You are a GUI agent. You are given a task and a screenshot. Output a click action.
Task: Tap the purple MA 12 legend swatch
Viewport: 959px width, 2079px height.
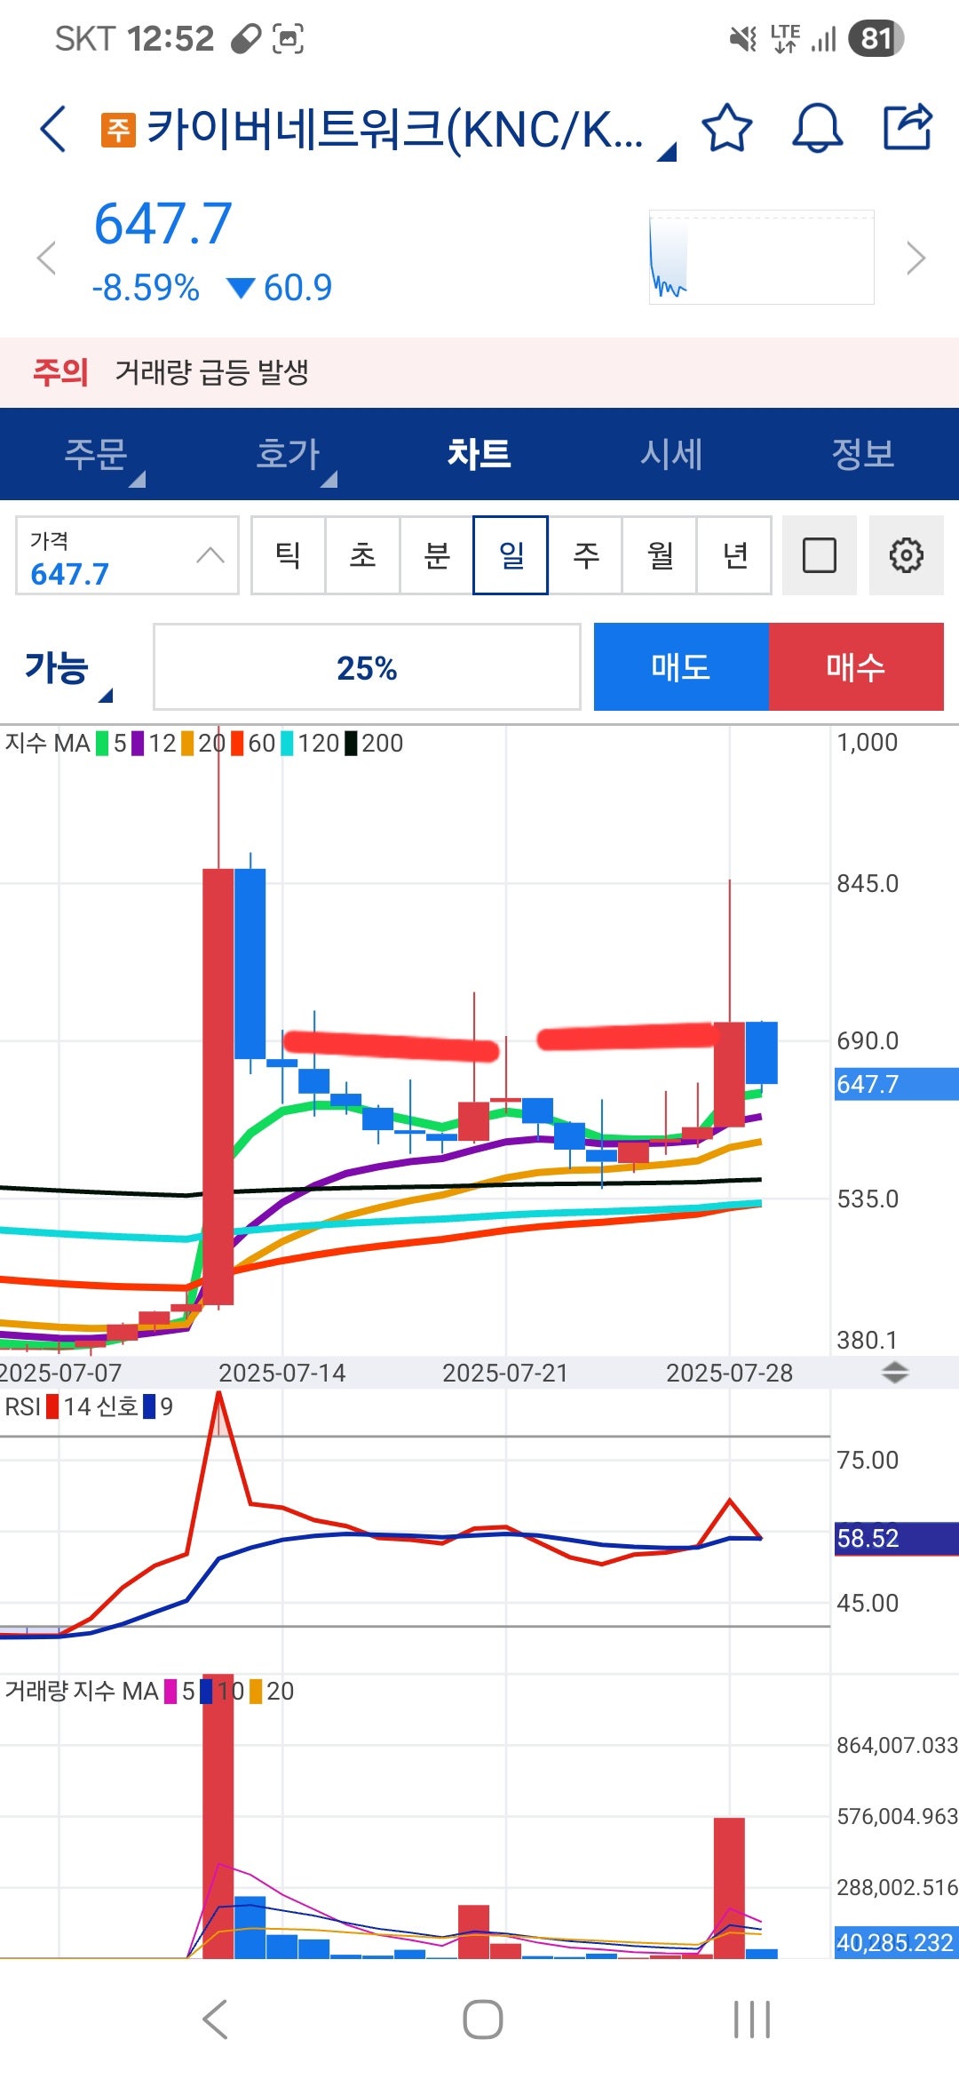point(138,743)
